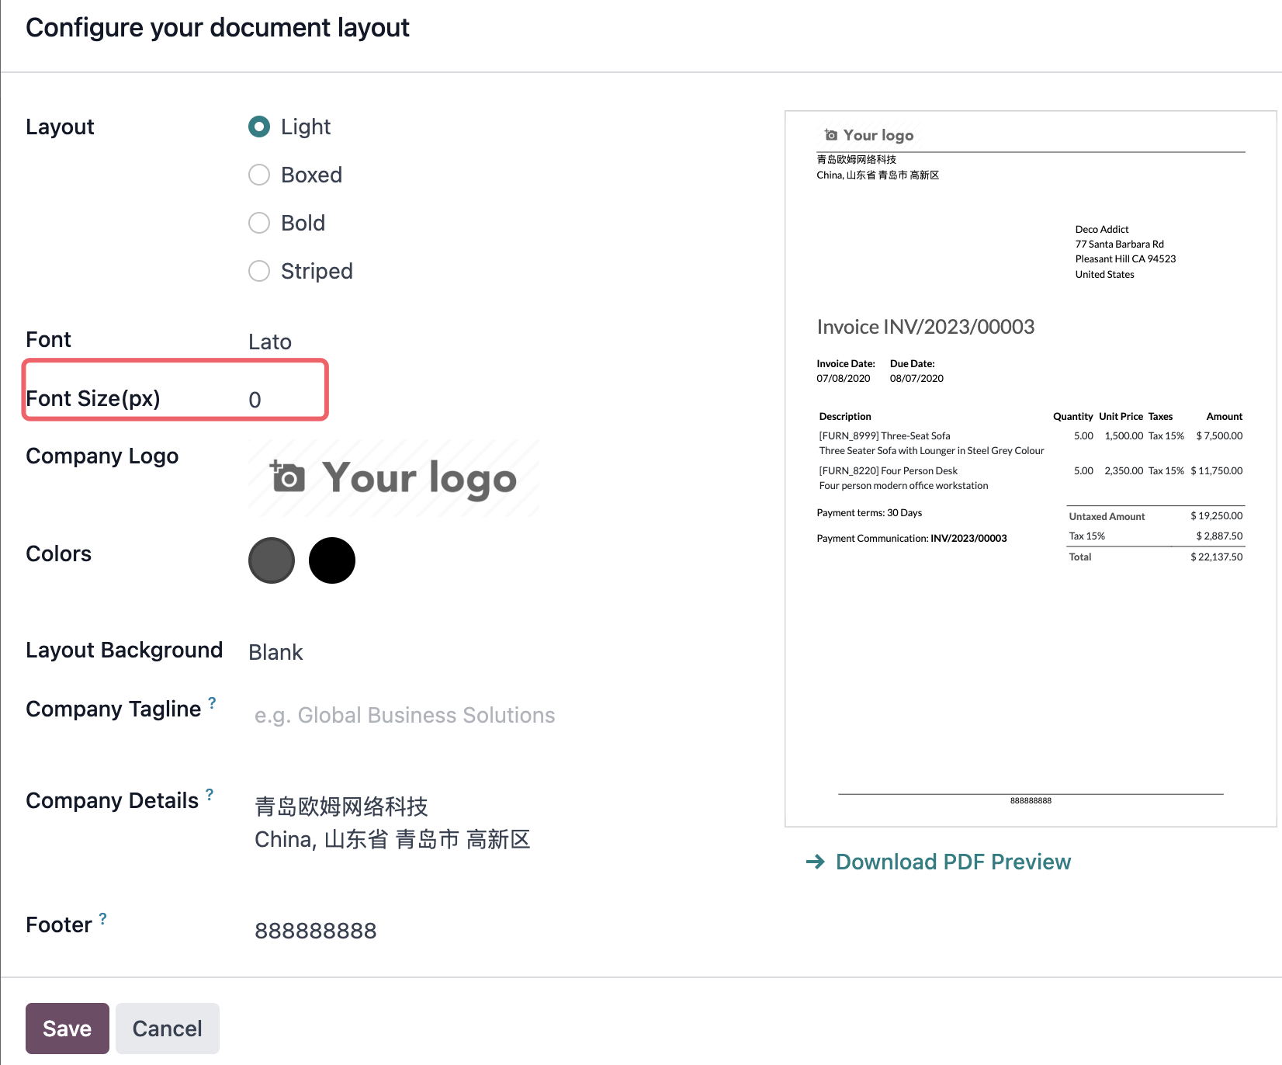Cancel the document layout dialog

[168, 1029]
